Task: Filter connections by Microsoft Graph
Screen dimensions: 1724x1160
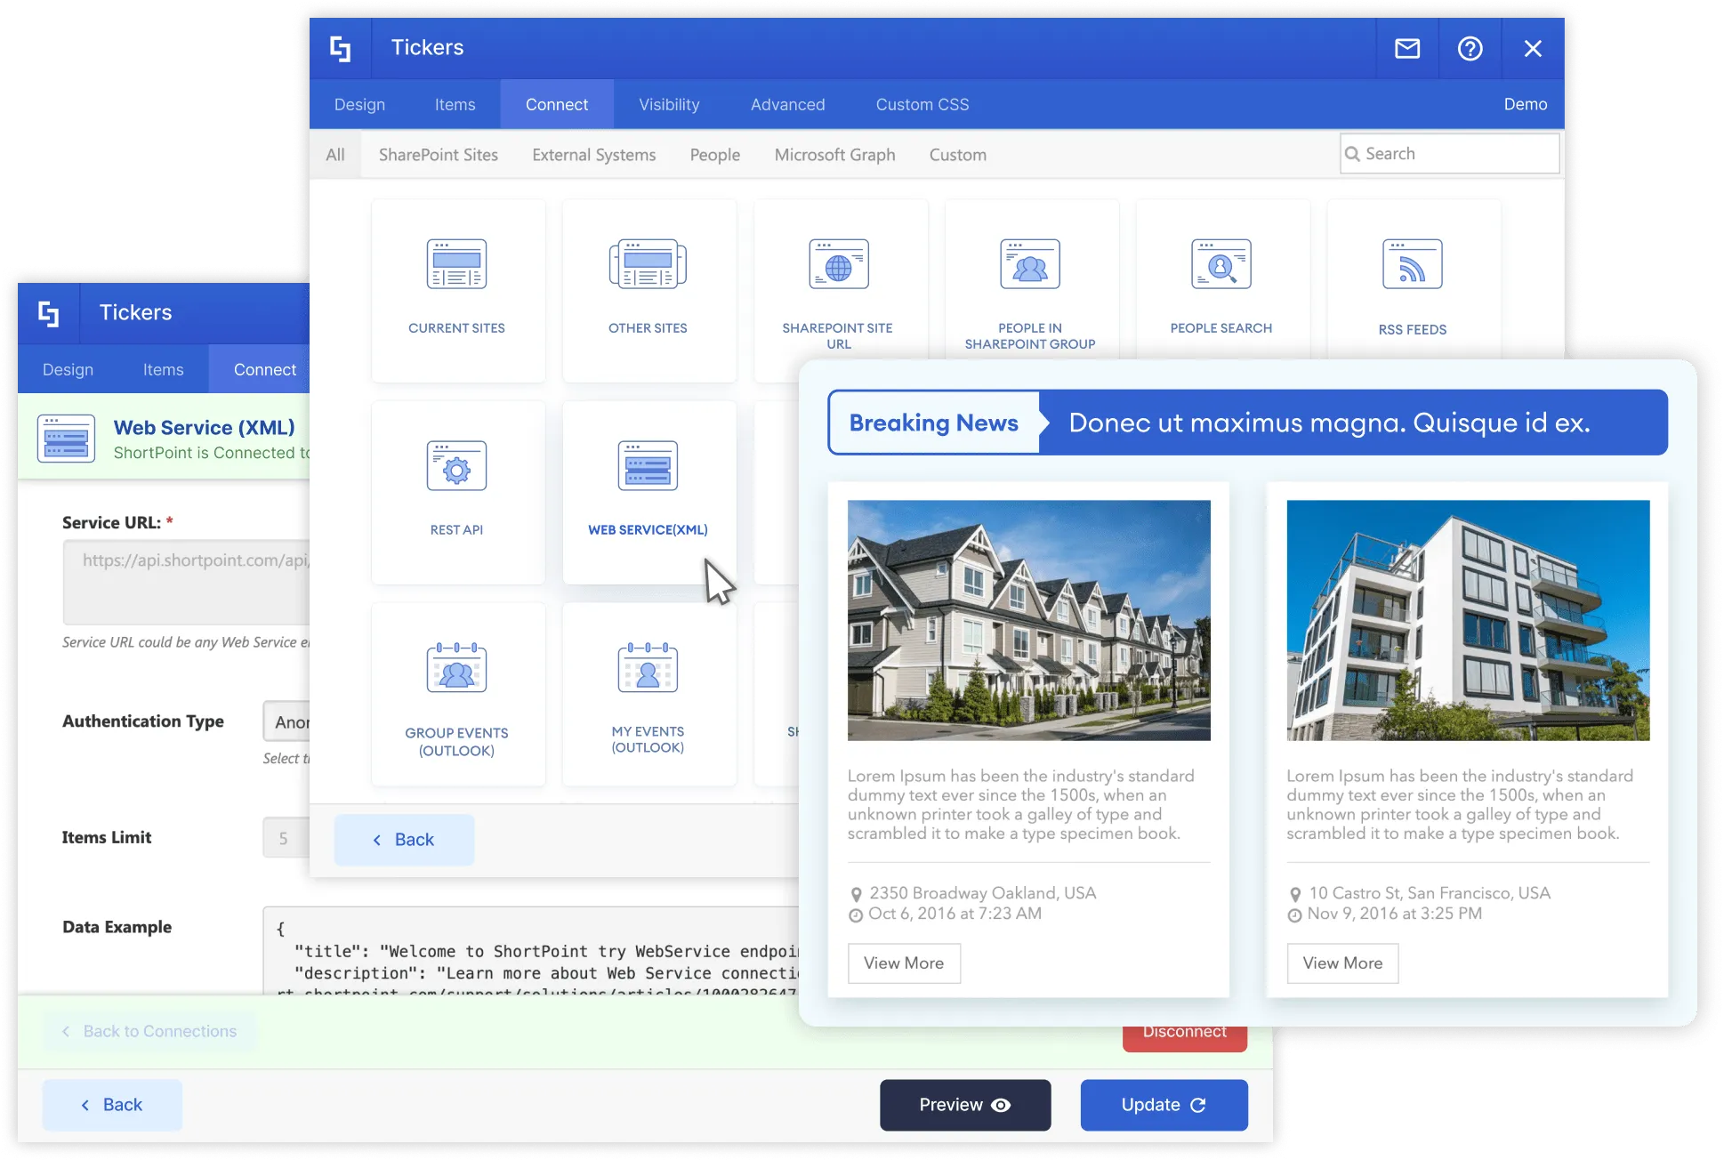Action: point(834,154)
